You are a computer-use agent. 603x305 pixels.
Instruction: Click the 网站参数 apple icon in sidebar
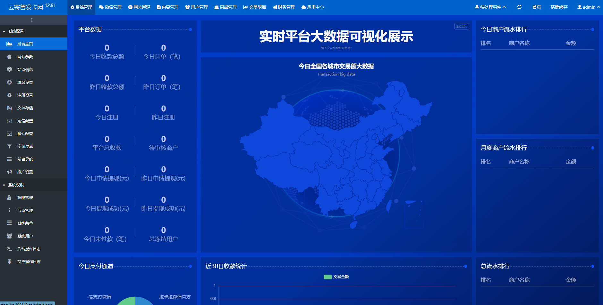pos(10,57)
